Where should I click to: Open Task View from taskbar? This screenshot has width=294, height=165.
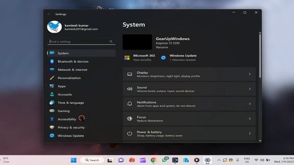click(110, 160)
